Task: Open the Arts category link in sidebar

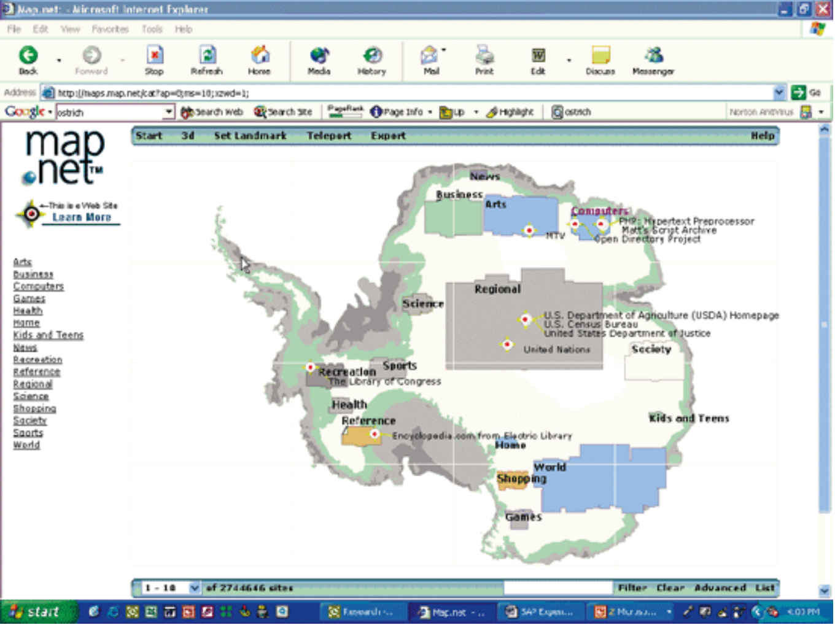Action: (22, 262)
